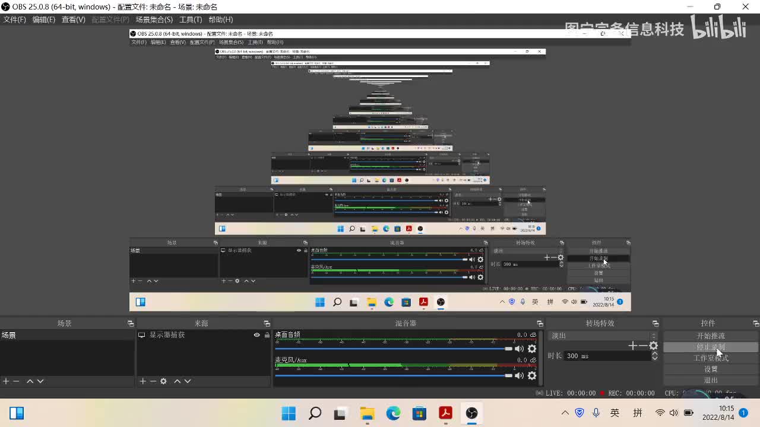760x427 pixels.
Task: Step the 时长 duration spinner arrows
Action: pyautogui.click(x=655, y=356)
